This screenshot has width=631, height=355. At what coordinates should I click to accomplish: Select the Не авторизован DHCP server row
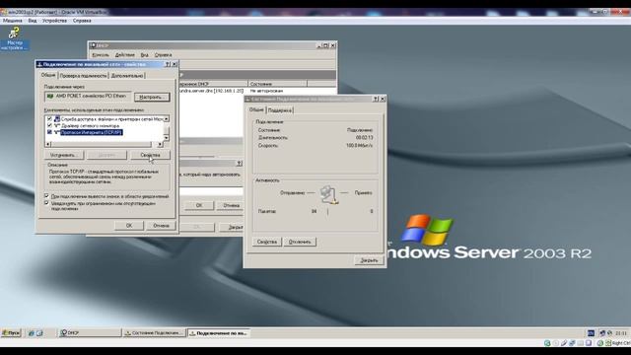pyautogui.click(x=256, y=91)
